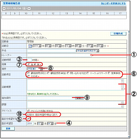Click the 12 hour column header
This screenshot has width=138, height=139.
53,13
